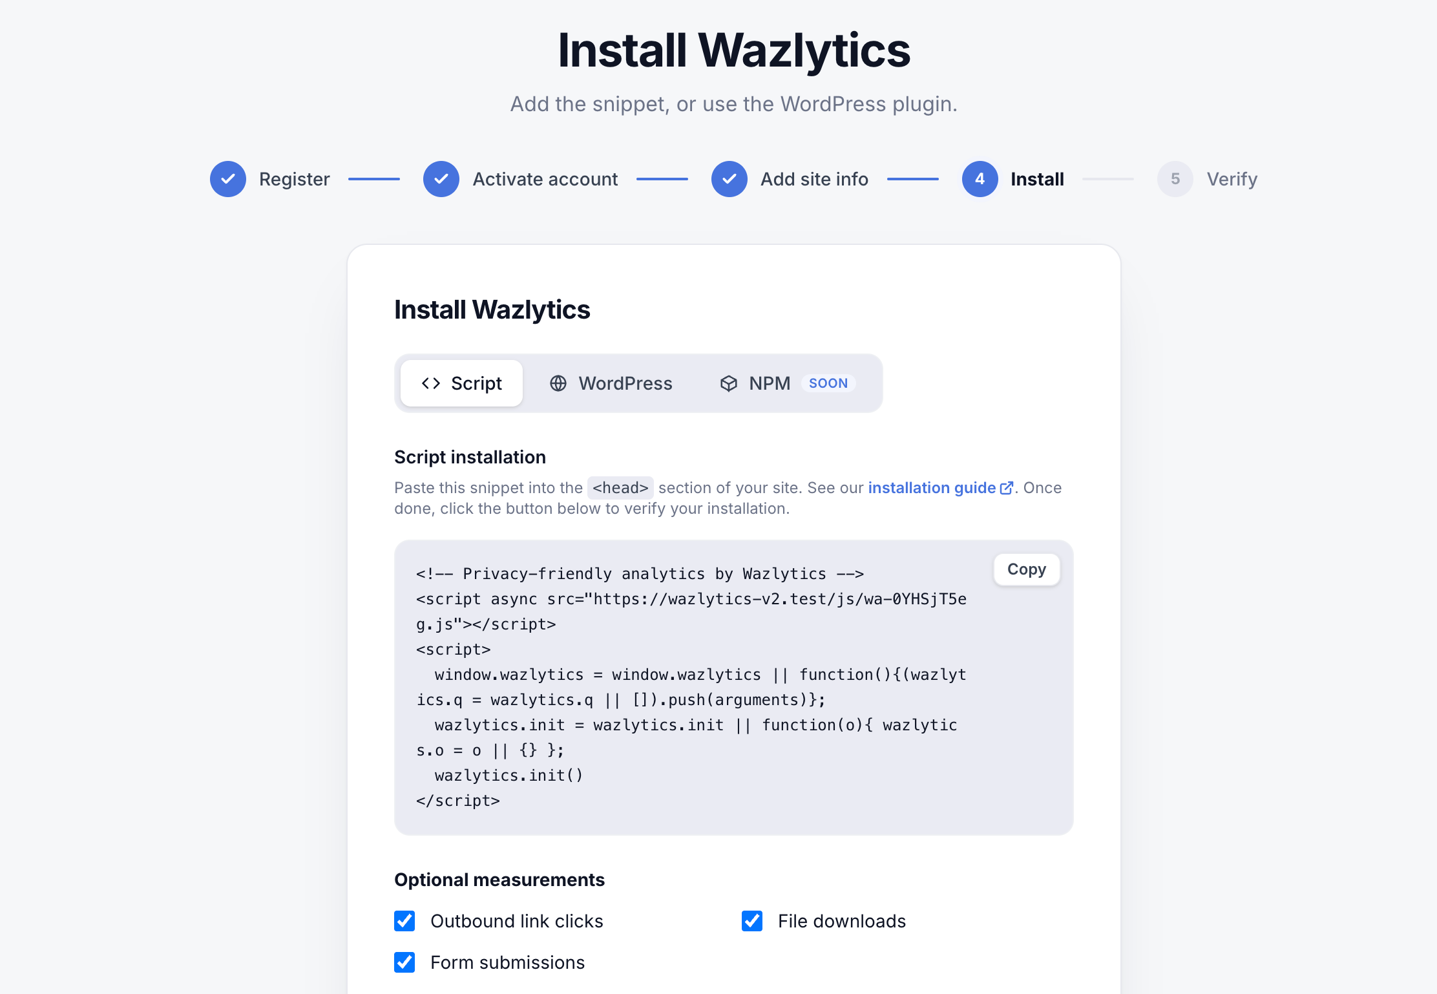Copy the snippet with the Copy button

point(1027,569)
